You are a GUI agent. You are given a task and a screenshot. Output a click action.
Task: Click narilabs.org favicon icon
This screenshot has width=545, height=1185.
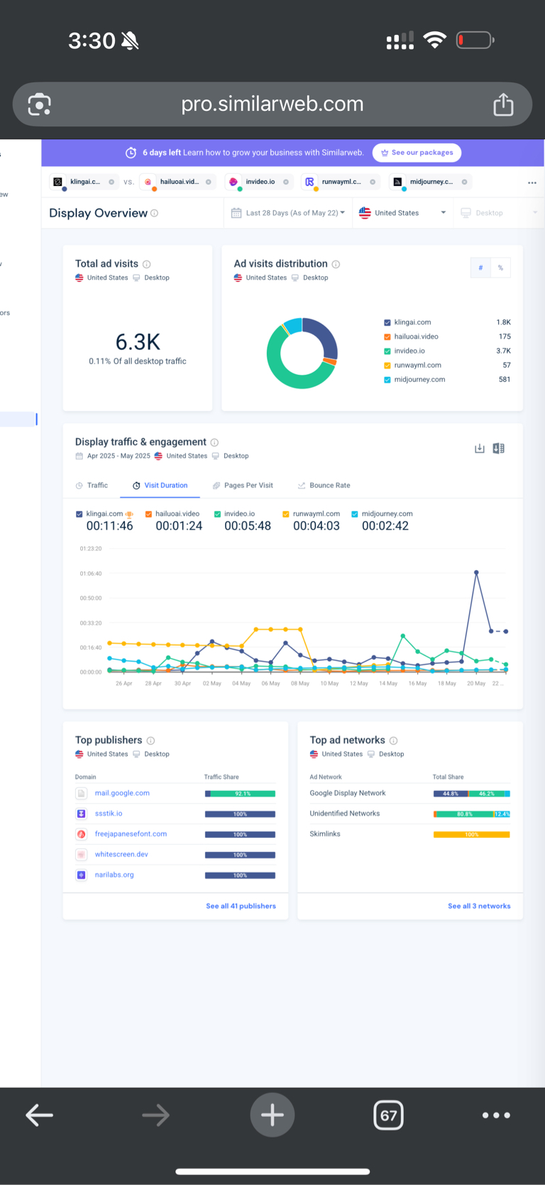click(81, 875)
